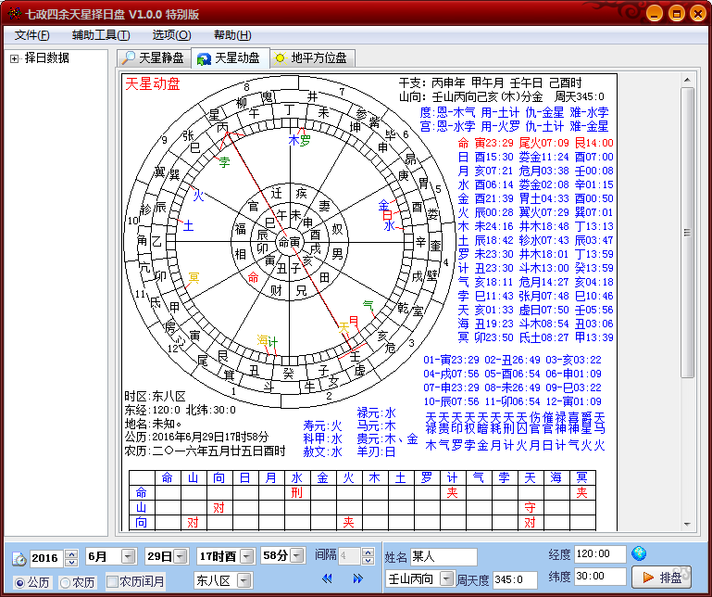Open the day dropdown showing 29日

tap(181, 555)
